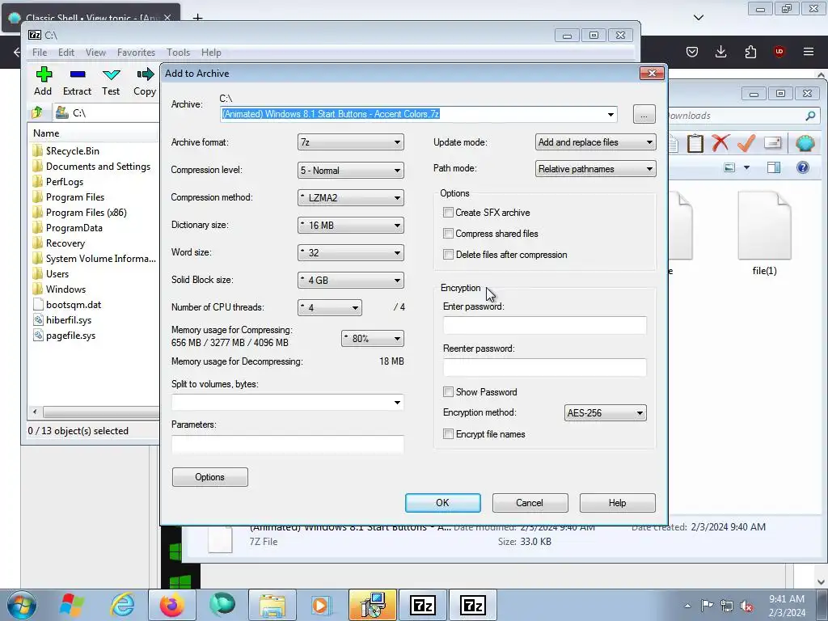Open the Help menu in 7-Zip

[x=211, y=53]
